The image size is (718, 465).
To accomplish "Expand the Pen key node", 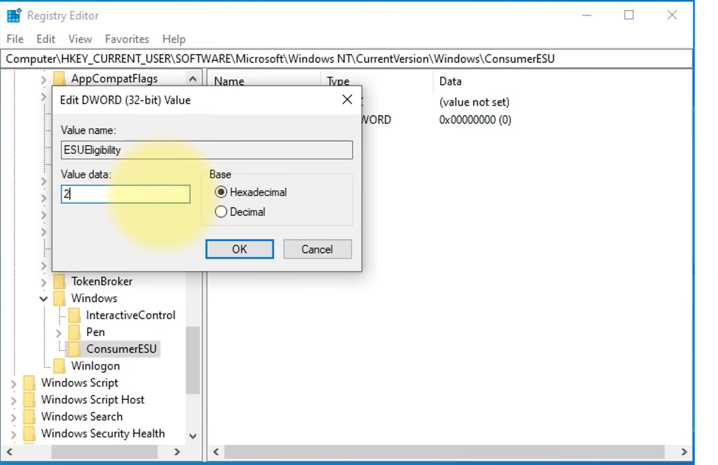I will coord(59,332).
